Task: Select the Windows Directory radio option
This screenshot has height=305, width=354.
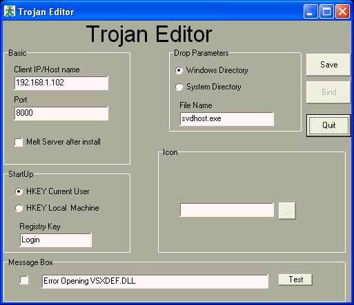Action: tap(179, 70)
